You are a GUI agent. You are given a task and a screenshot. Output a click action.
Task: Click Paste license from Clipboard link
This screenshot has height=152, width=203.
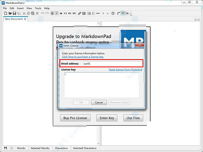[x=125, y=70]
